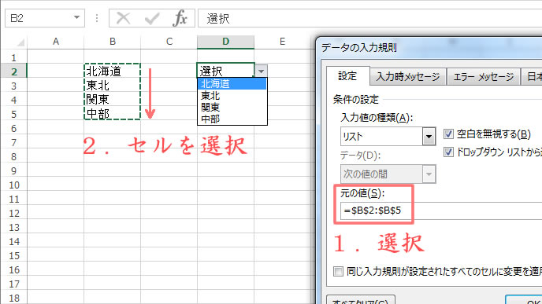Image resolution: width=542 pixels, height=304 pixels.
Task: Select column D header
Action: 226,42
